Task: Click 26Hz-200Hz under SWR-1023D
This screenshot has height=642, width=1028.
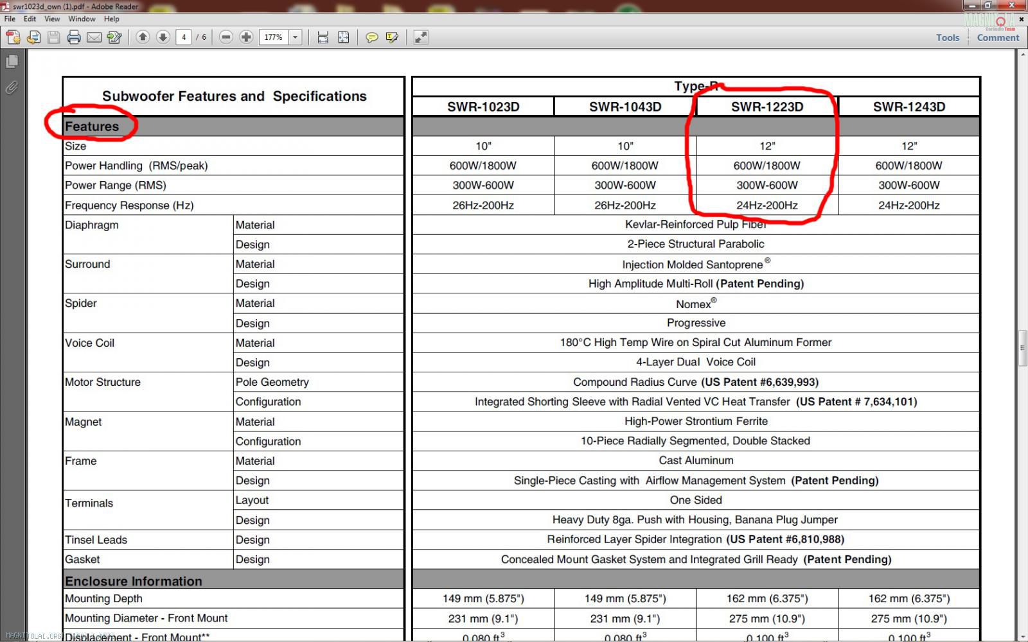Action: point(483,205)
